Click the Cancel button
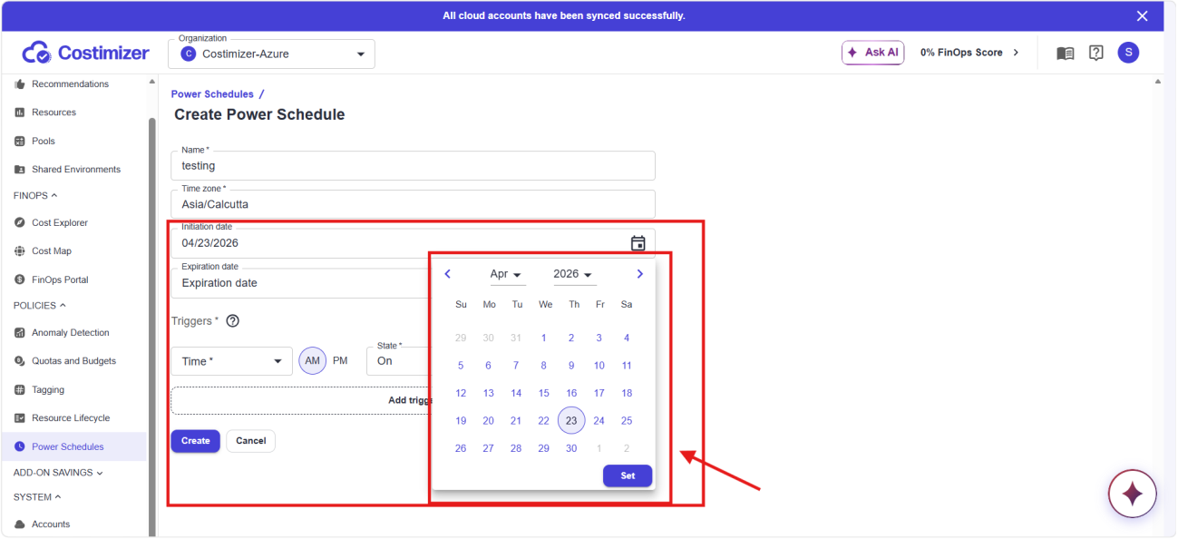Image resolution: width=1178 pixels, height=539 pixels. coord(250,441)
